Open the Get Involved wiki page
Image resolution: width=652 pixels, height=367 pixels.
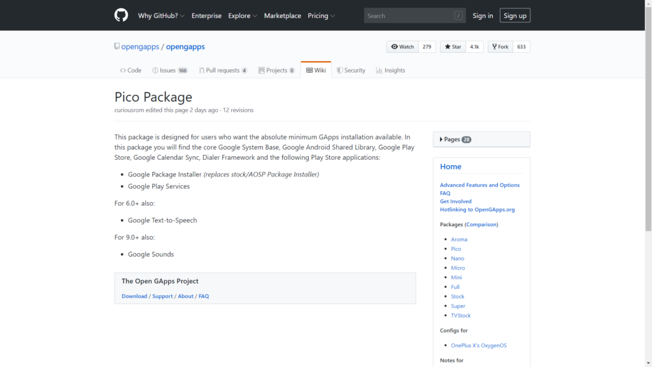[456, 201]
